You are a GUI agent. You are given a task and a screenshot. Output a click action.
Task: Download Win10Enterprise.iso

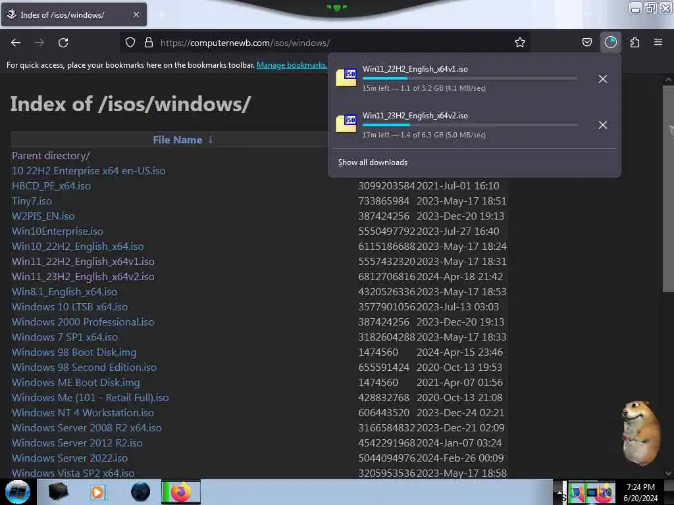click(x=58, y=231)
